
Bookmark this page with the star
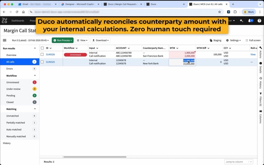(x=219, y=12)
